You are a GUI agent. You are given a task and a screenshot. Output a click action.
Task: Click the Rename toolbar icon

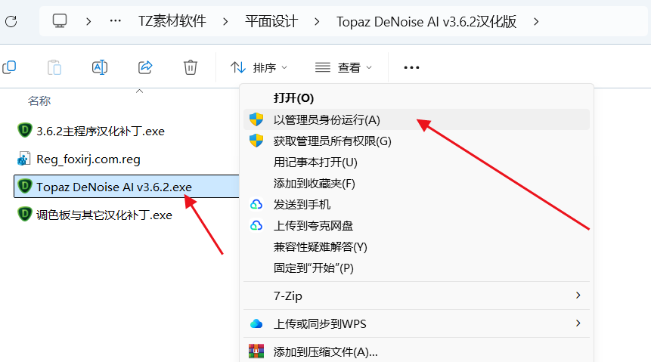coord(100,67)
